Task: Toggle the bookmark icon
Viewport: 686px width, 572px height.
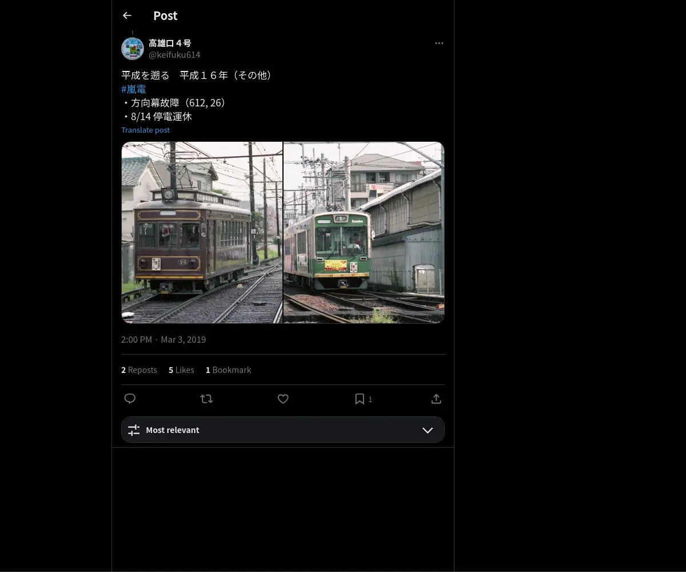Action: [360, 399]
